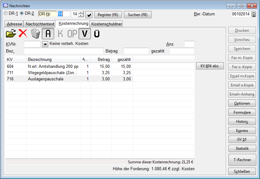
Task: Select the DR-1 radio button
Action: coord(6,14)
